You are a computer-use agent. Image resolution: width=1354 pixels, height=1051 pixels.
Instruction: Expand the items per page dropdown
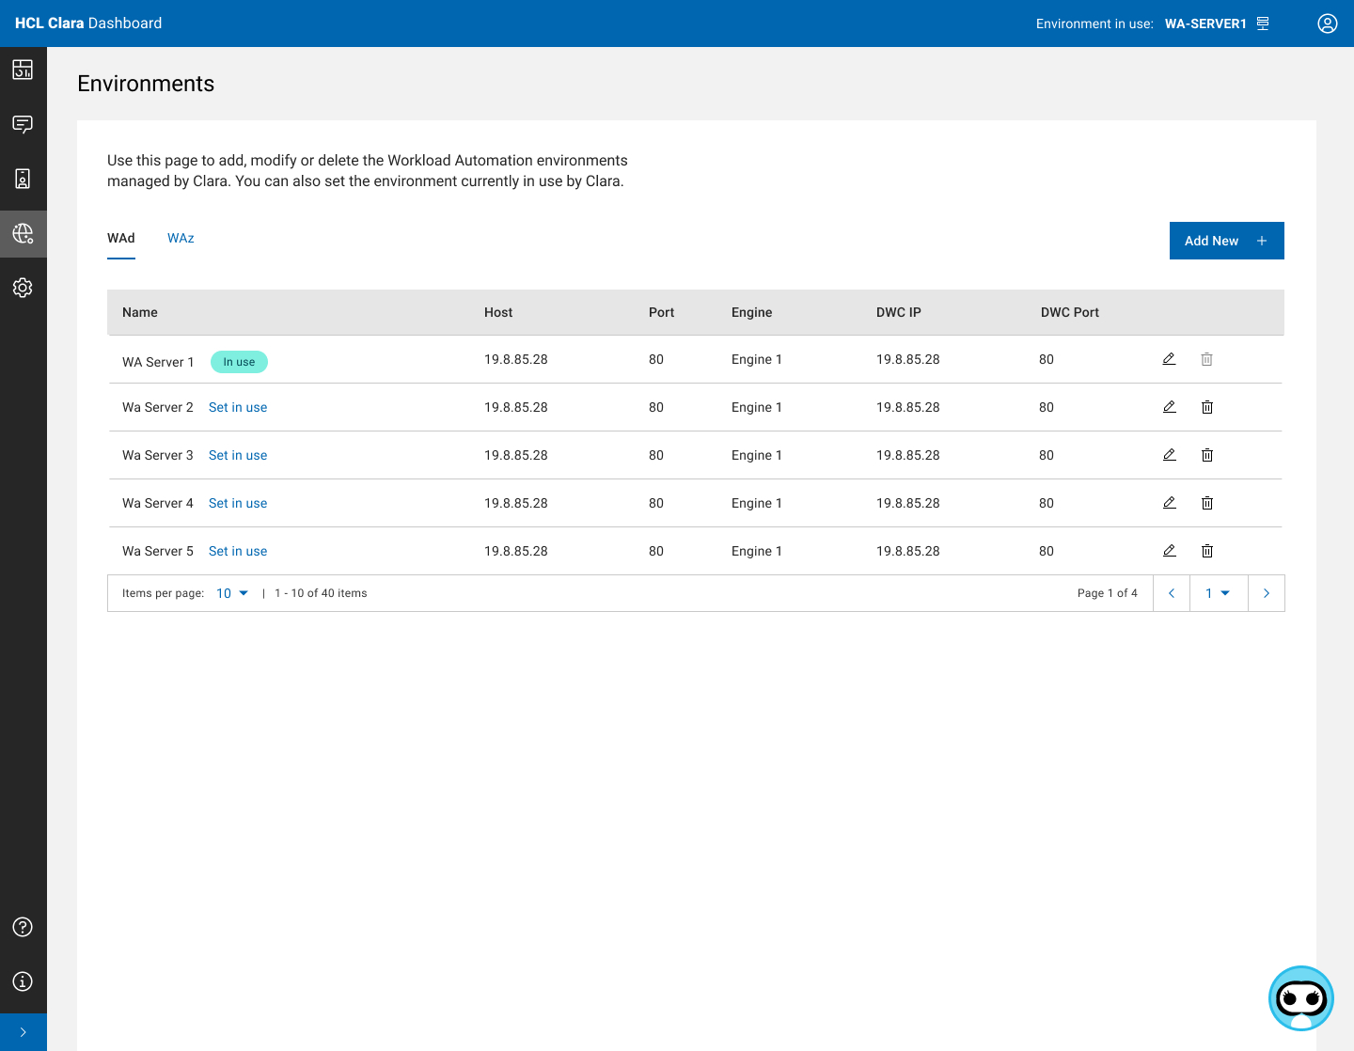coord(232,593)
